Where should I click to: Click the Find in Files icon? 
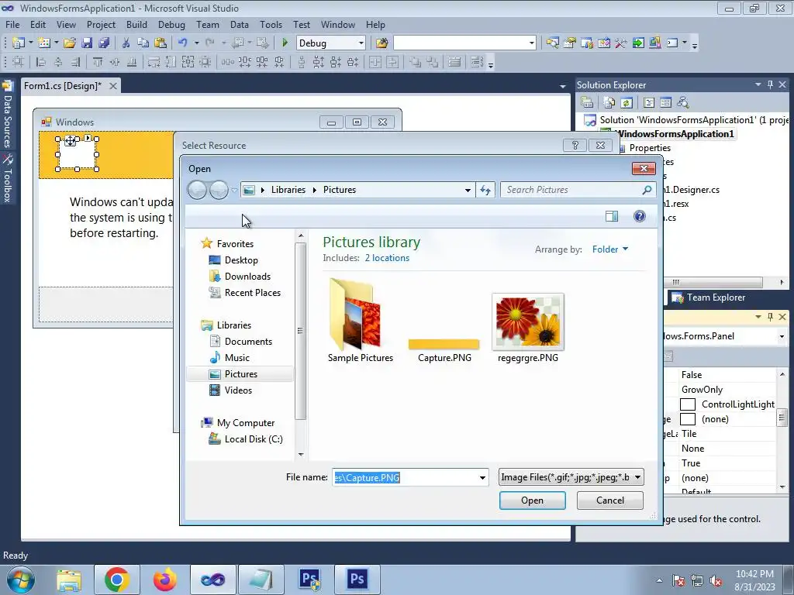point(381,43)
